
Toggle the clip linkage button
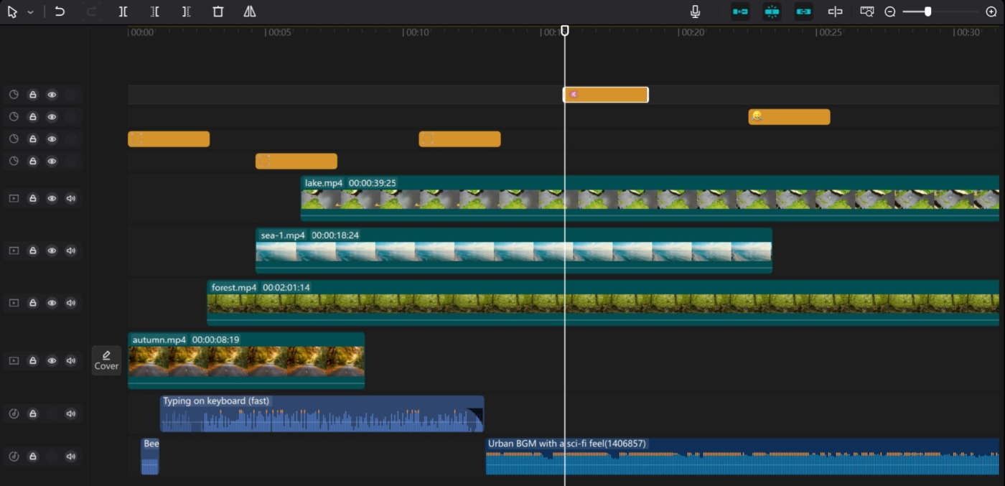coord(803,11)
